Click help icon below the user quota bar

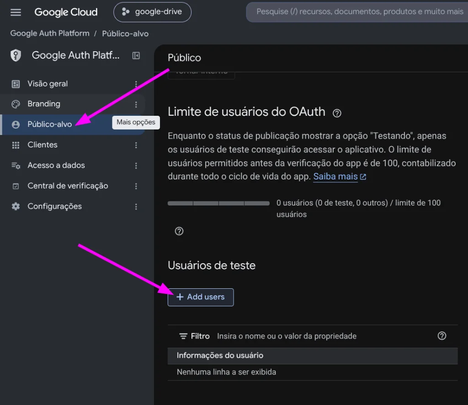click(179, 231)
